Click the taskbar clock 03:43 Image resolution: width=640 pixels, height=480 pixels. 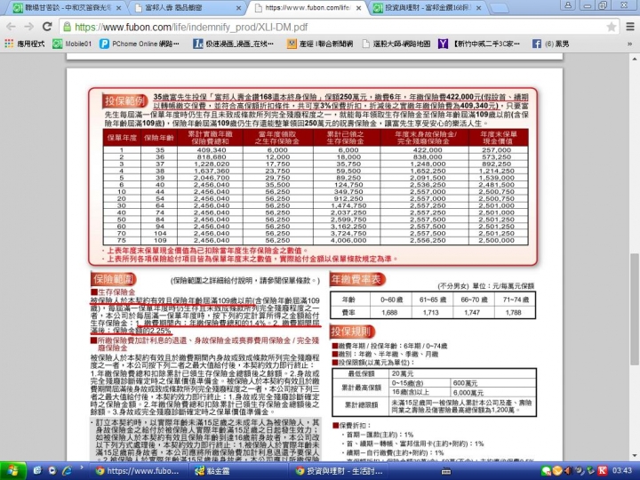(x=622, y=470)
